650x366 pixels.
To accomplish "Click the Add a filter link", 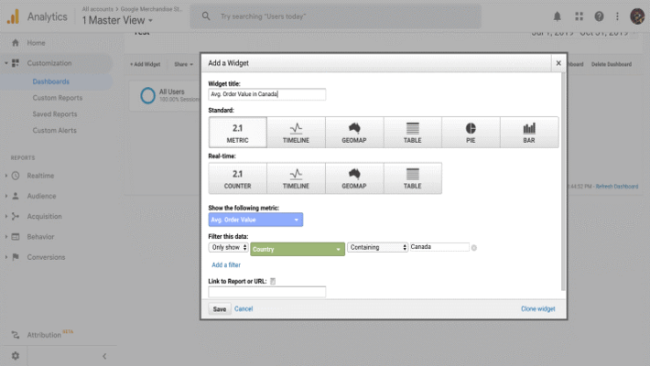I will 226,264.
